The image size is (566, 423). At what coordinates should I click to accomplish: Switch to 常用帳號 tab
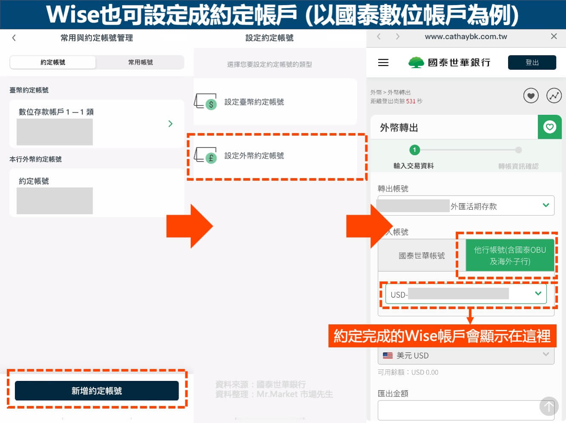click(140, 62)
